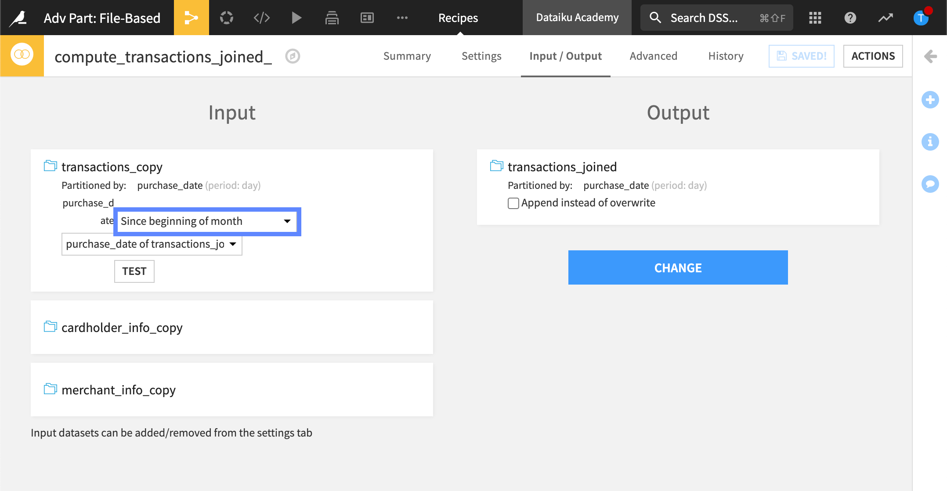
Task: Open the History tab
Action: click(726, 56)
